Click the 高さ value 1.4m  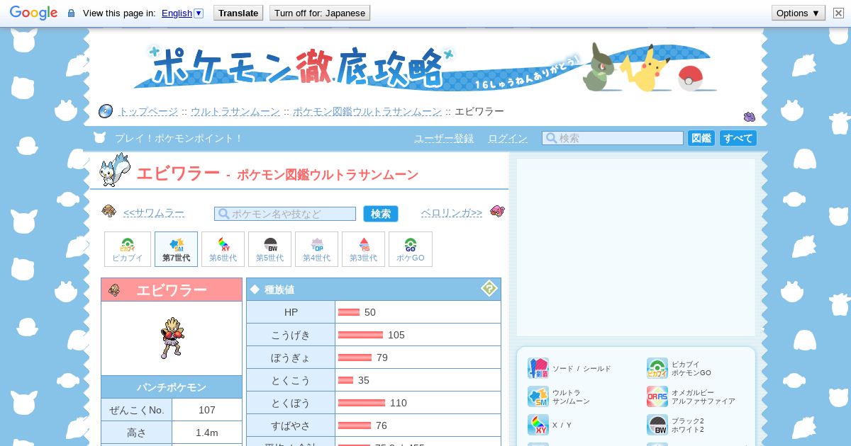[207, 433]
